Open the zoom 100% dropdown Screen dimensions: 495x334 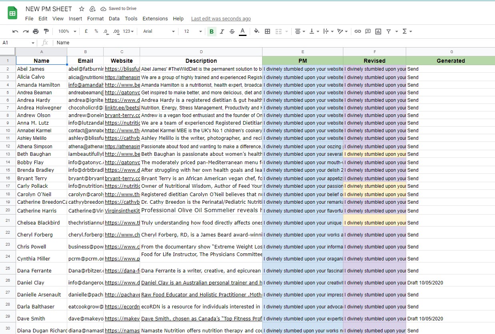67,31
